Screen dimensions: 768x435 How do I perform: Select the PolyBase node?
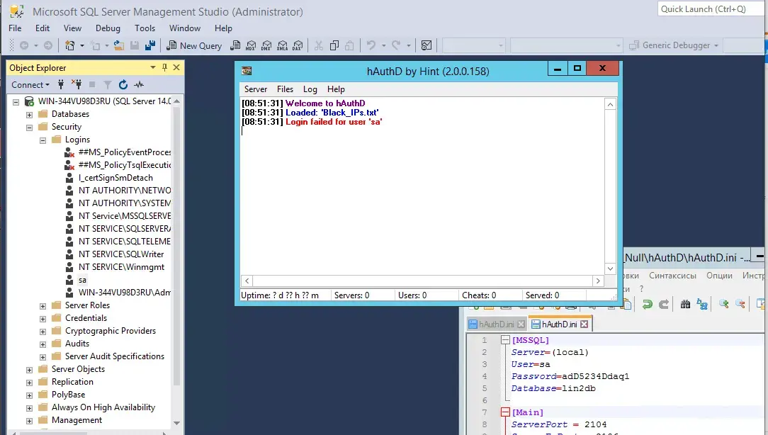point(68,395)
